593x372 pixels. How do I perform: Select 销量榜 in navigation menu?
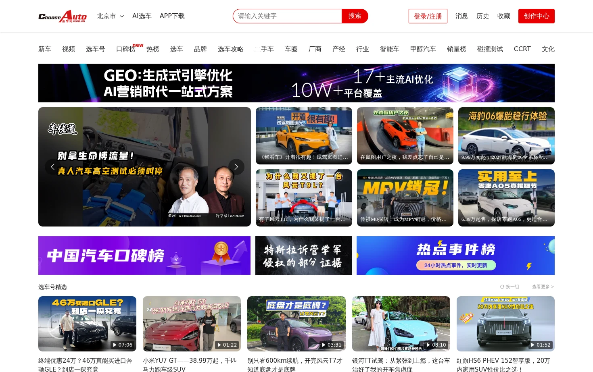coord(457,49)
